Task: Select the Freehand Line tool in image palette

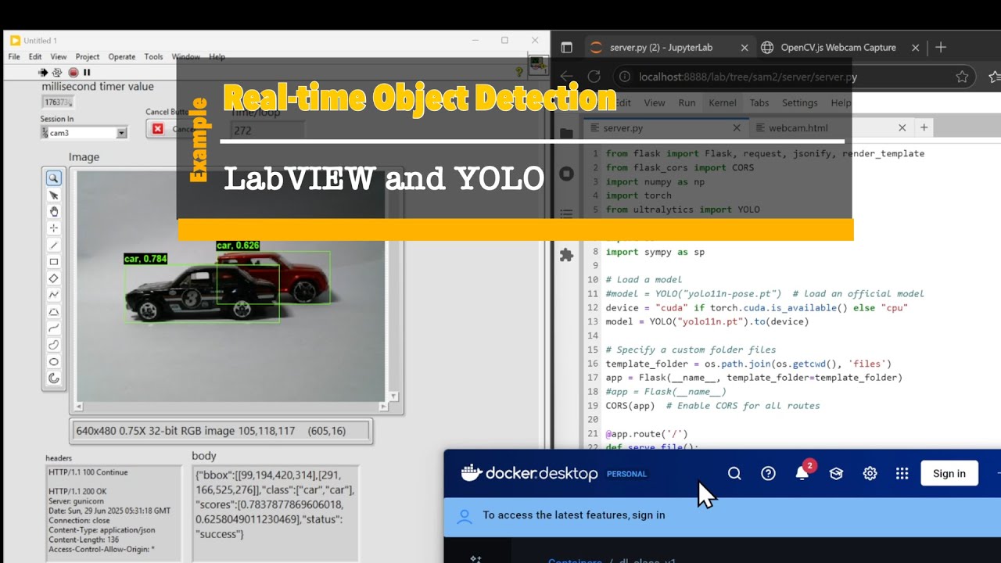Action: 54,328
